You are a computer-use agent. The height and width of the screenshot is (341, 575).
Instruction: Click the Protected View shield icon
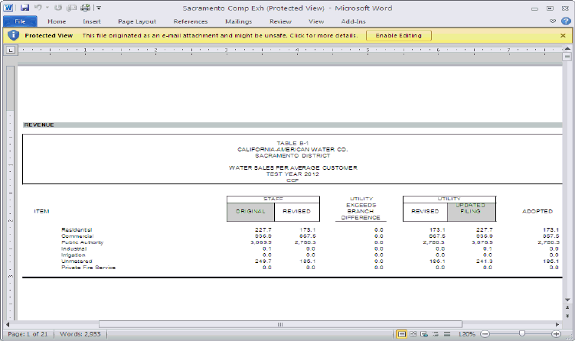pos(13,35)
